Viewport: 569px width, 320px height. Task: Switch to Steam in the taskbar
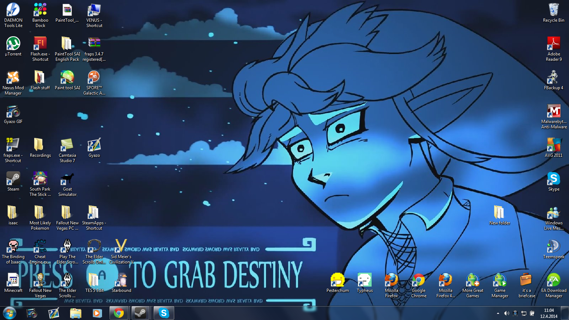(141, 313)
